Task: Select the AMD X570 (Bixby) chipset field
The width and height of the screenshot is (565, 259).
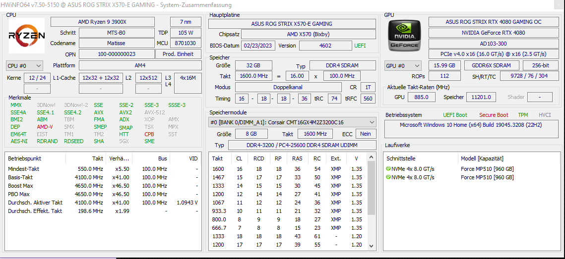Action: [x=309, y=35]
